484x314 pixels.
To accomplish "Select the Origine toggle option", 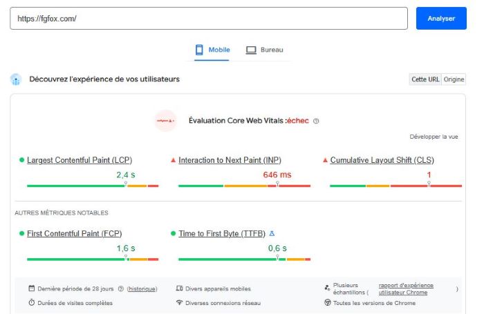I will (x=454, y=79).
